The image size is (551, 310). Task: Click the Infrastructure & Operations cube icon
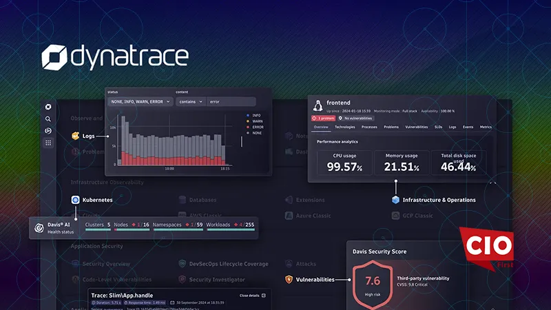[395, 200]
